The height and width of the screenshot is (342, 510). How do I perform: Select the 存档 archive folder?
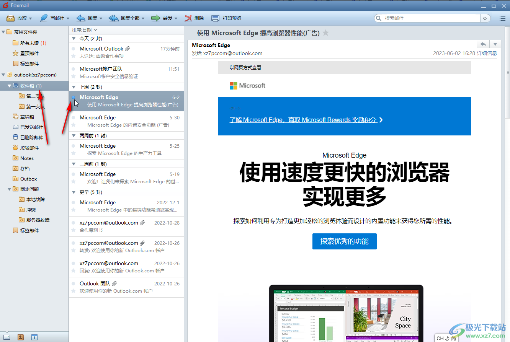point(21,168)
